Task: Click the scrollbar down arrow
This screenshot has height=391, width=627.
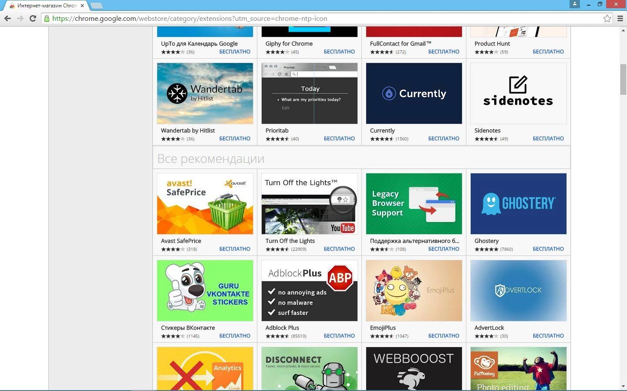Action: pyautogui.click(x=624, y=386)
